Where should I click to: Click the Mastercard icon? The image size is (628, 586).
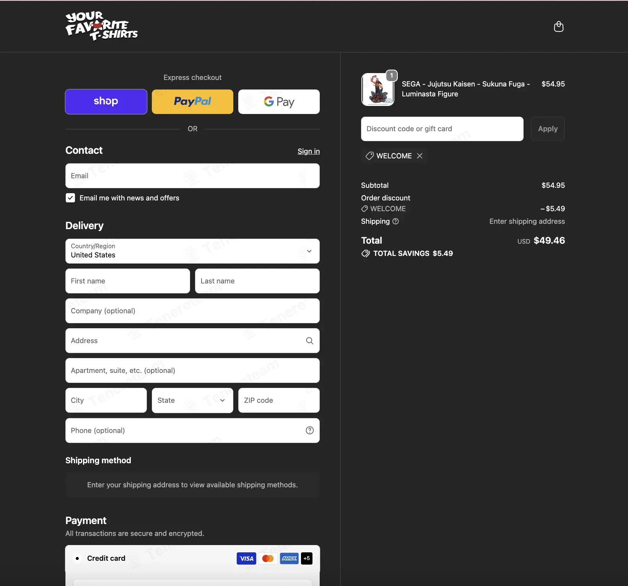pos(268,558)
